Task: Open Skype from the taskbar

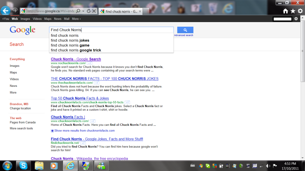Action: click(23, 166)
